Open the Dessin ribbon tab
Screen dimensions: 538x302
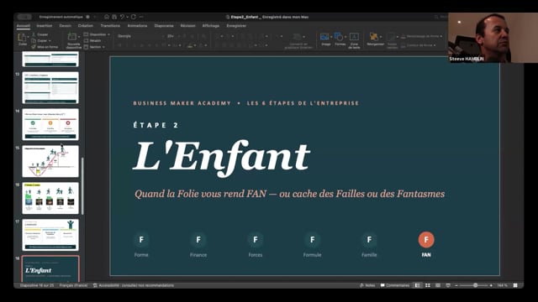click(66, 26)
